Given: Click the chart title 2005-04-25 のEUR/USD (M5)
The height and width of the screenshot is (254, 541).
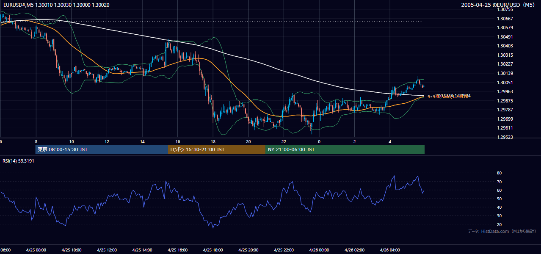Looking at the screenshot, I should click(499, 5).
